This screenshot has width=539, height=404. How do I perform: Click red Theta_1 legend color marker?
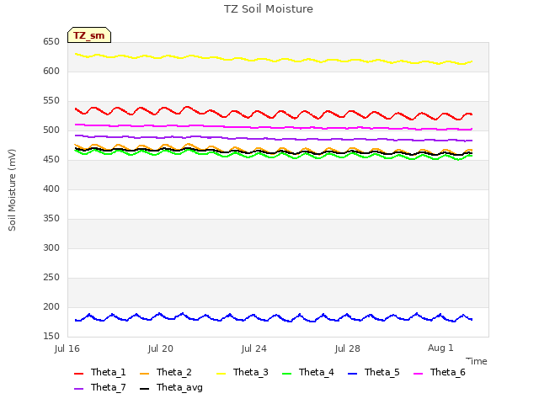[x=78, y=374]
